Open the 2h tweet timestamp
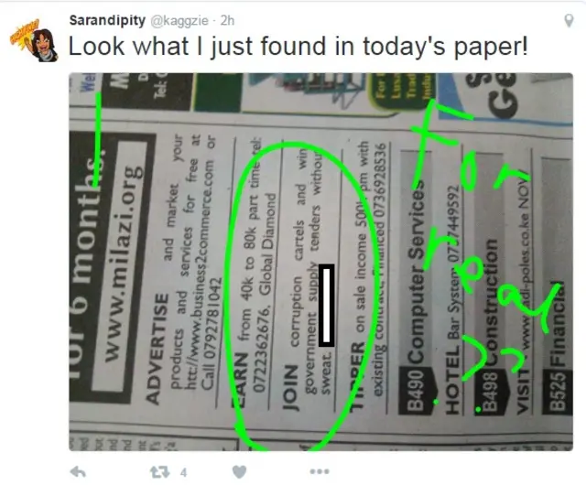586x485 pixels. tap(227, 20)
